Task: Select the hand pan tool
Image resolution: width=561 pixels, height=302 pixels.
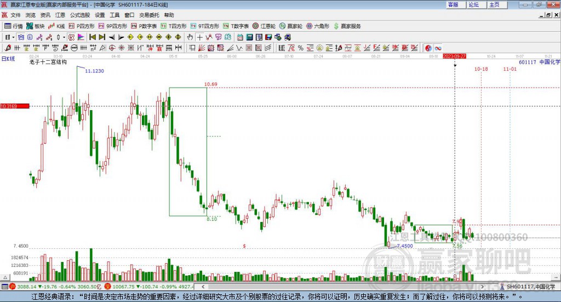Action: [x=190, y=37]
